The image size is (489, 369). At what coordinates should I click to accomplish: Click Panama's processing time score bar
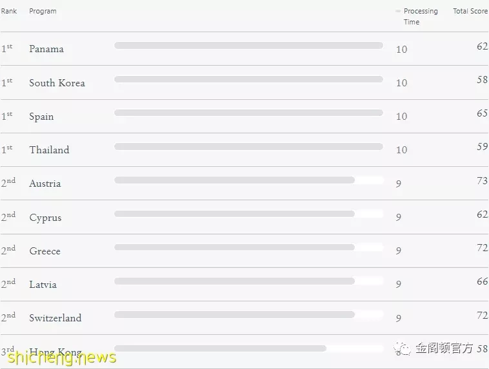[x=248, y=46]
